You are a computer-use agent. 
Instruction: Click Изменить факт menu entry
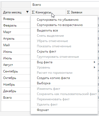pos(64,89)
